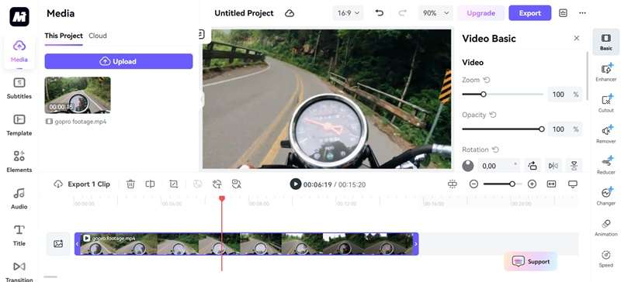Reset the Opacity value
621x282 pixels.
493,115
